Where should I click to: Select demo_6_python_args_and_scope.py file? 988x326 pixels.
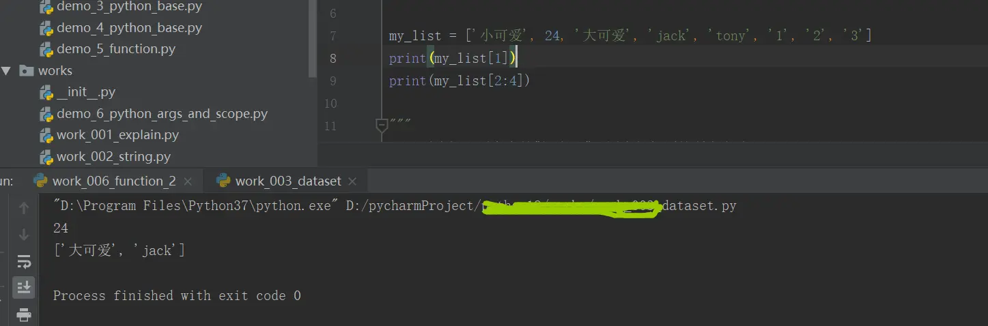pyautogui.click(x=162, y=114)
